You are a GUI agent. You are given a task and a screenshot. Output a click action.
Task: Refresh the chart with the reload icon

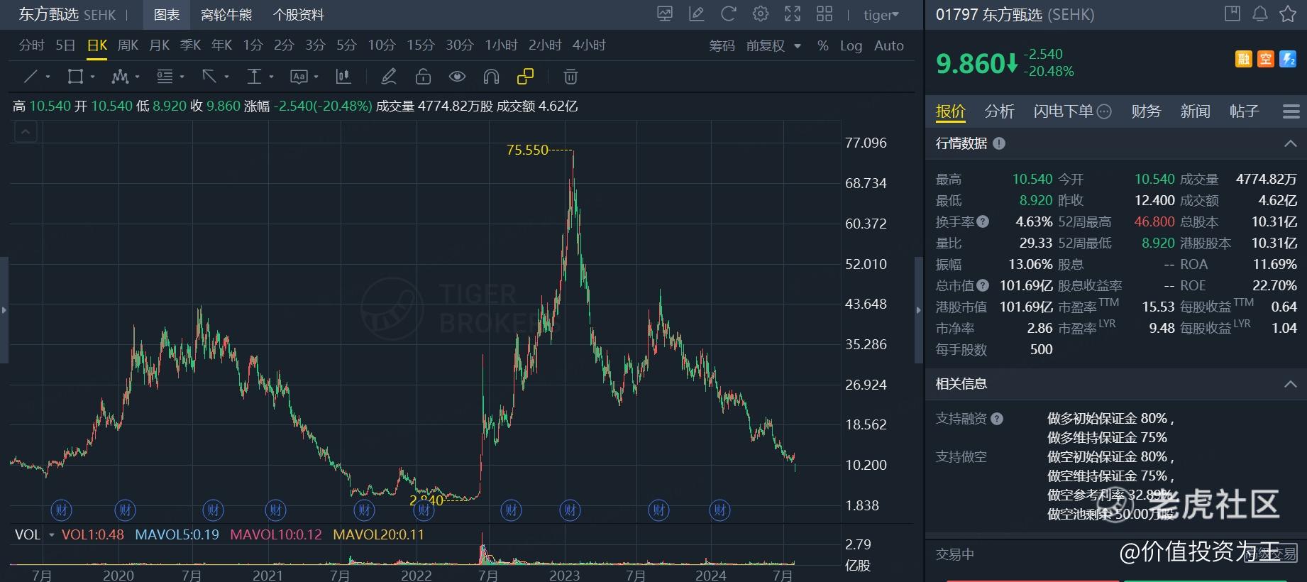pos(729,14)
